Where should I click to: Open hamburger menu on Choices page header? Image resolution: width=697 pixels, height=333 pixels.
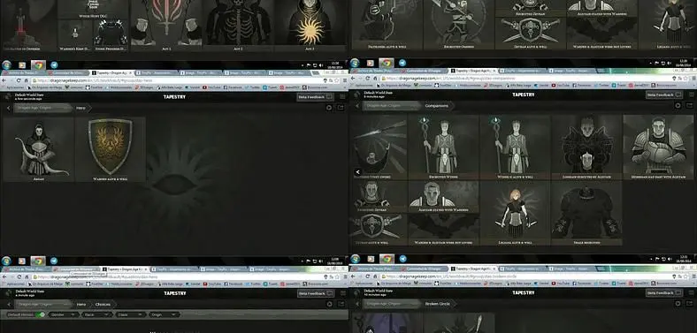pyautogui.click(x=342, y=293)
